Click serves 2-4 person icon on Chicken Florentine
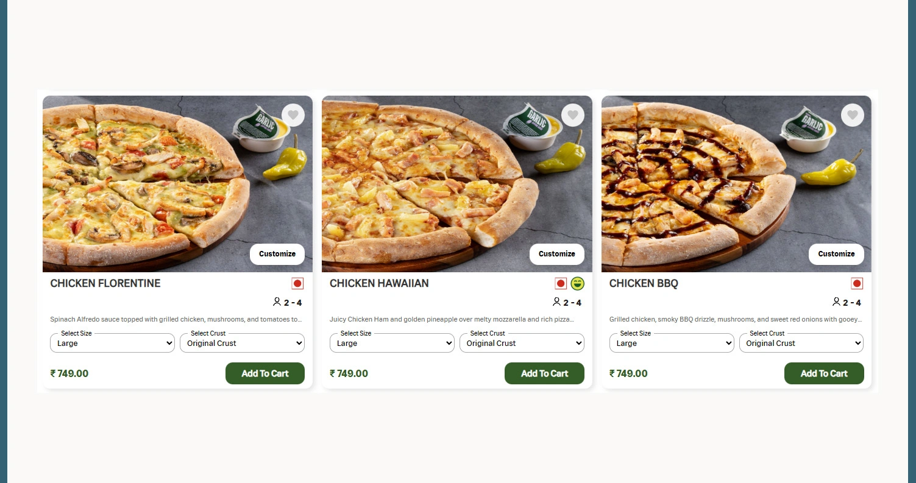Screen dimensions: 916x483 click(277, 302)
